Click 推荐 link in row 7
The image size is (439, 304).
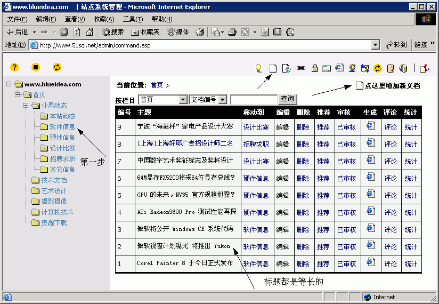point(323,162)
